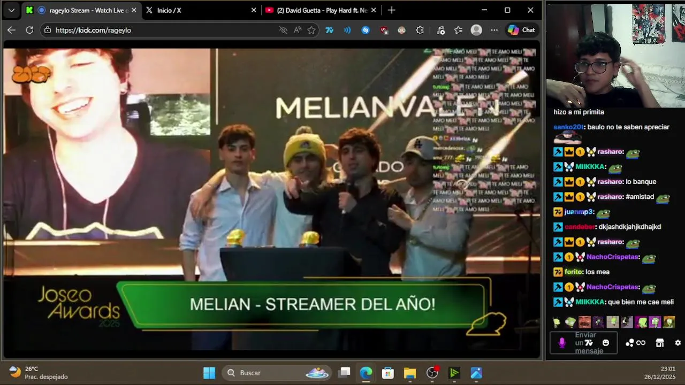Click the purple microphone icon in chat
The width and height of the screenshot is (685, 385).
coord(562,343)
